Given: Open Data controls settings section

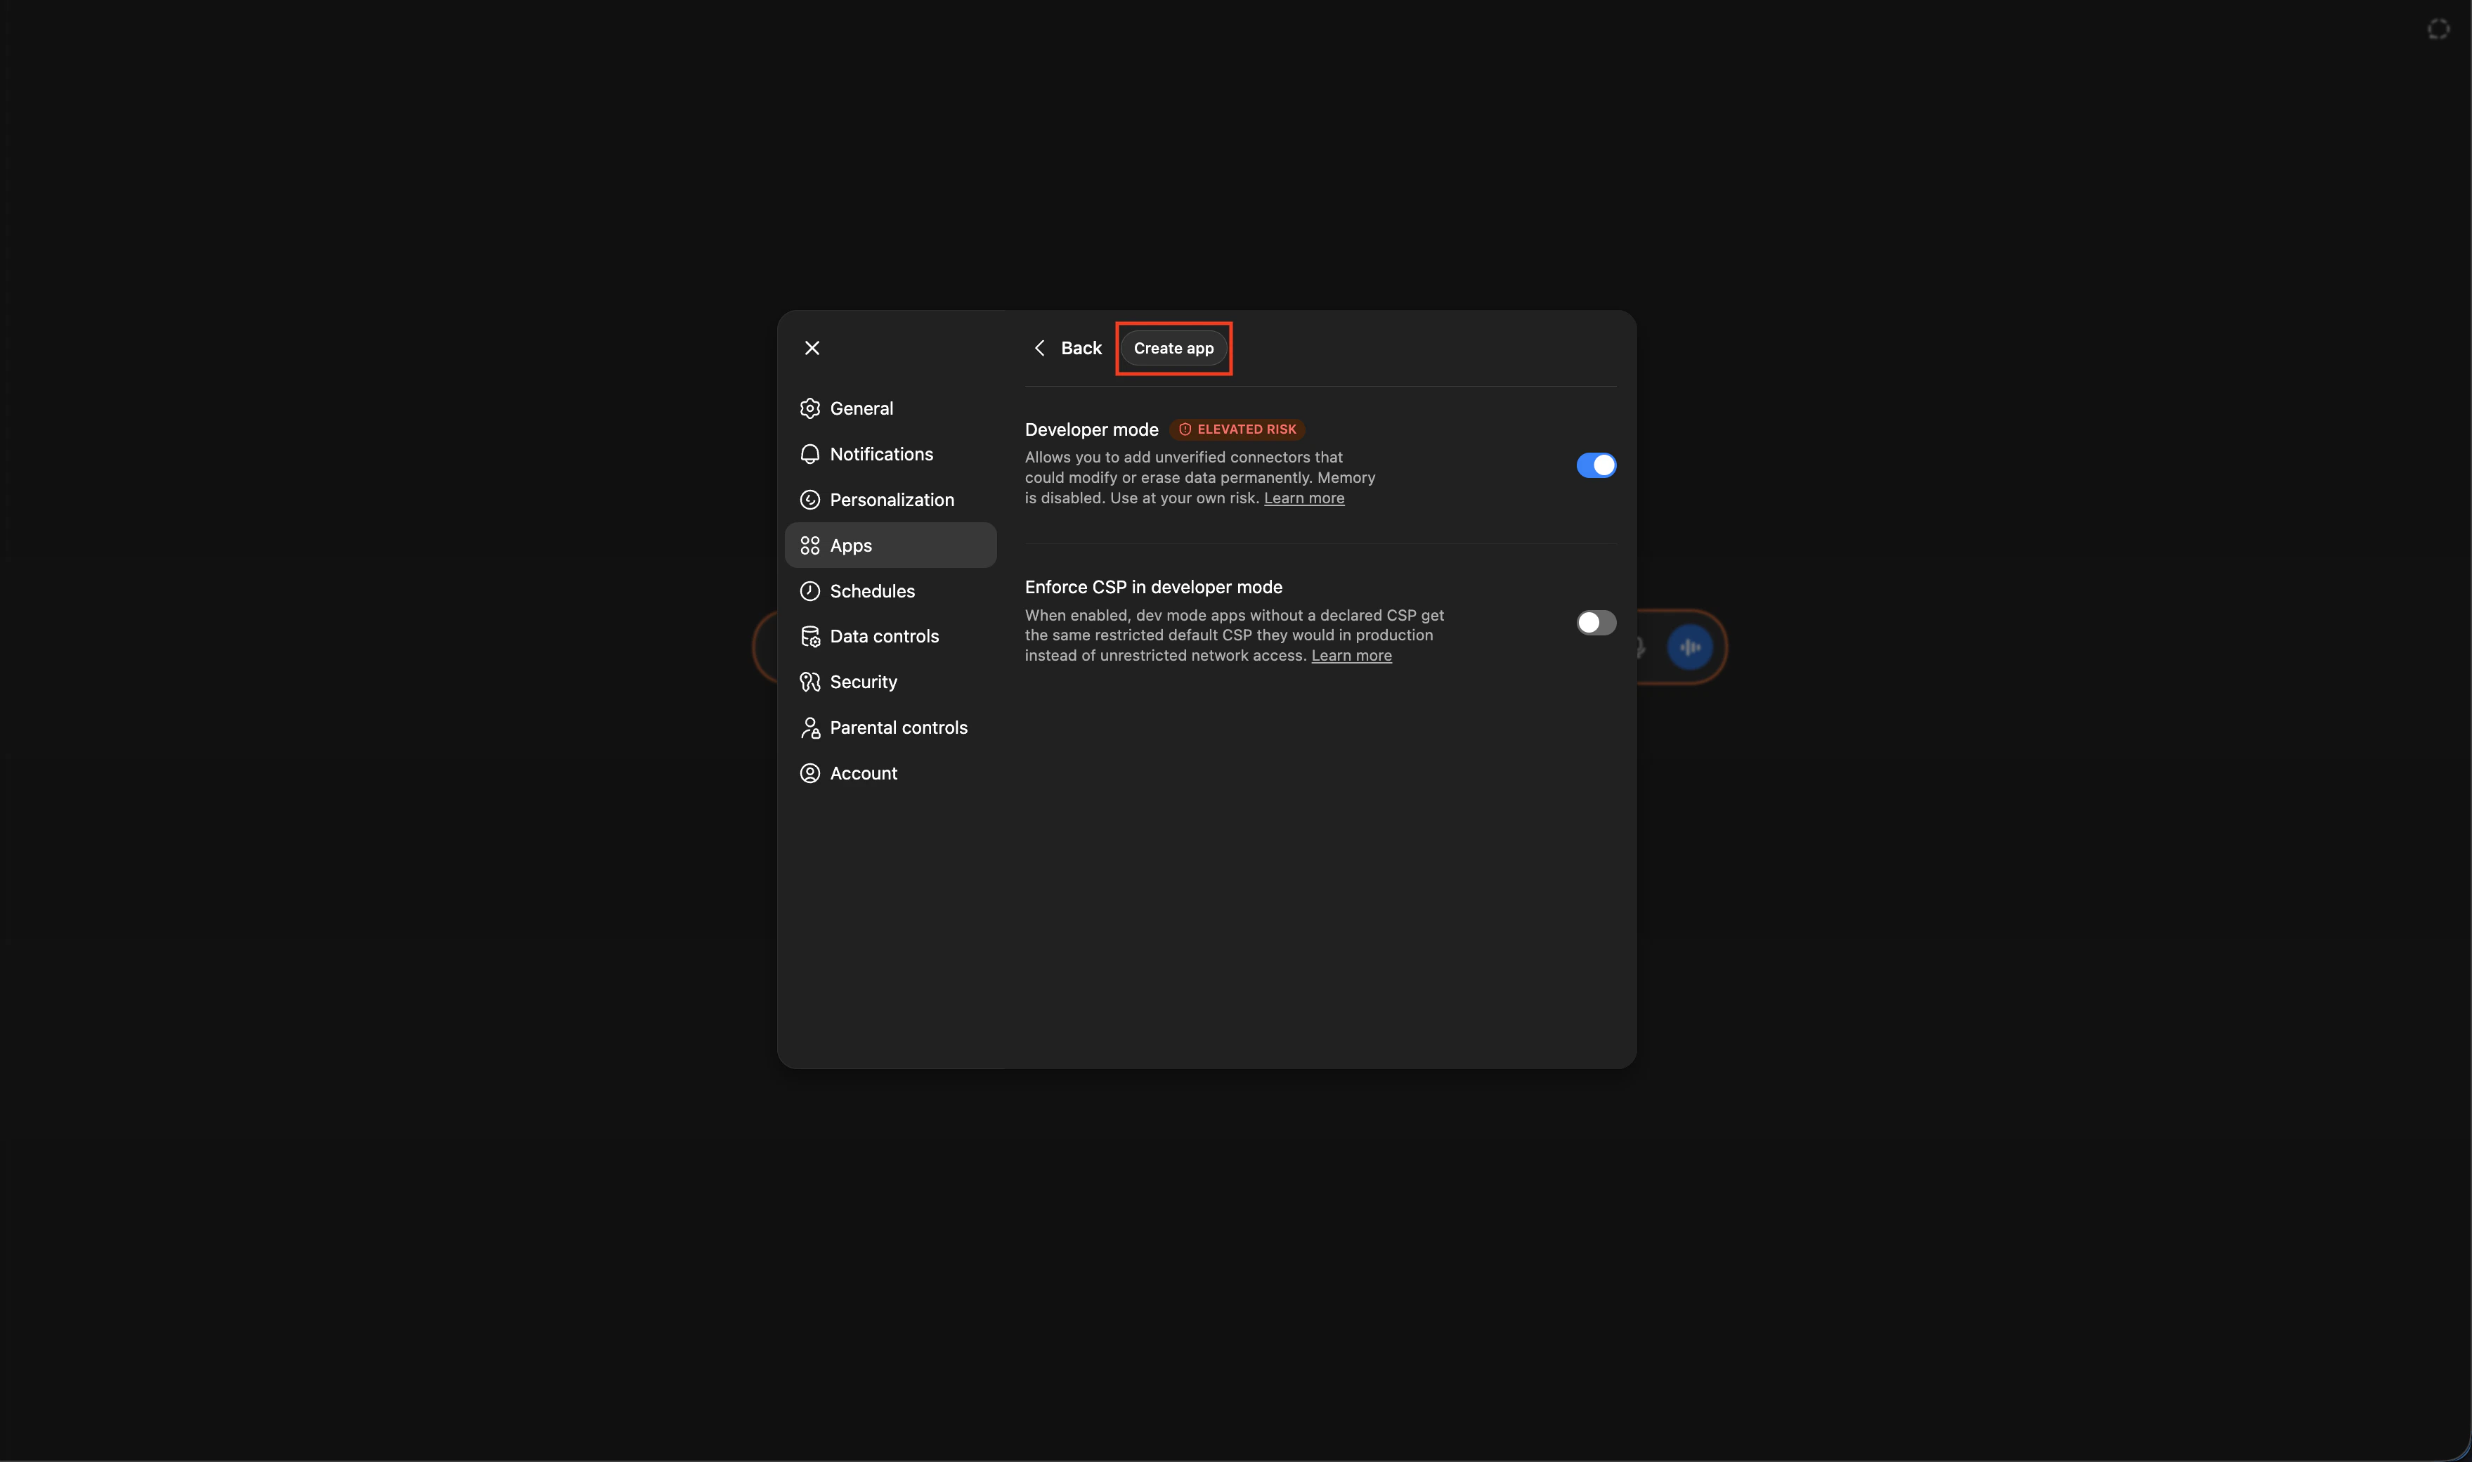Looking at the screenshot, I should click(890, 636).
